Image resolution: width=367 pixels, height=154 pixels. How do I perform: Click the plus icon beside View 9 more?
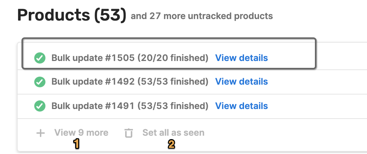tap(41, 133)
